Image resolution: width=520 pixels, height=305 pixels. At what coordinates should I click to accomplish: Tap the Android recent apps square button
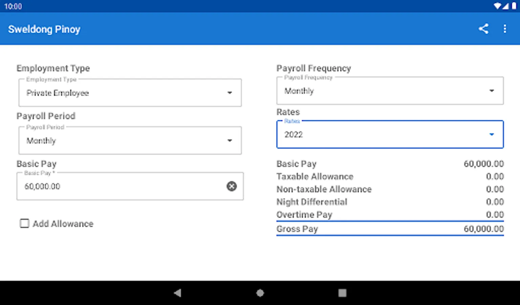pyautogui.click(x=342, y=293)
